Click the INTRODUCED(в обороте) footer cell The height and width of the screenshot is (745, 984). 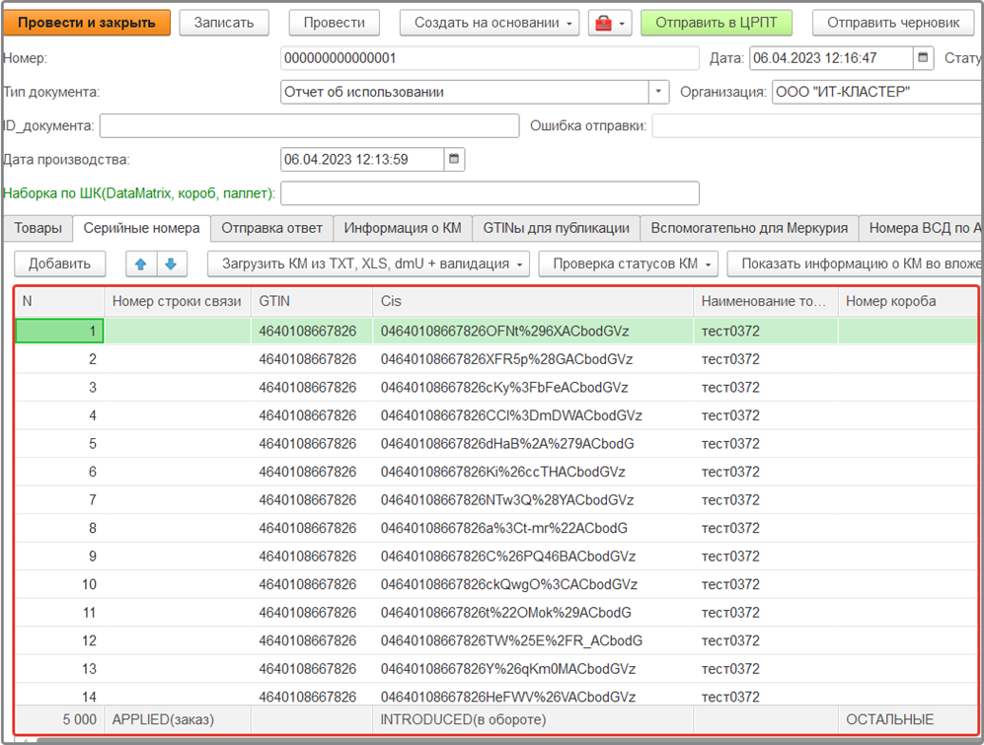tap(533, 719)
